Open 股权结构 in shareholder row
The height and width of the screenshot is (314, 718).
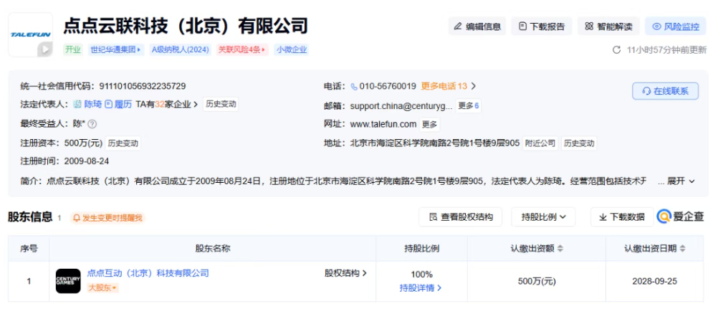click(345, 273)
